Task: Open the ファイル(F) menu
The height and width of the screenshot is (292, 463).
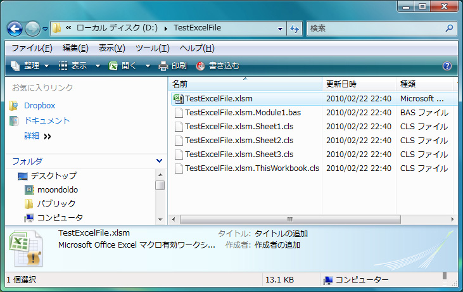Action: click(32, 48)
